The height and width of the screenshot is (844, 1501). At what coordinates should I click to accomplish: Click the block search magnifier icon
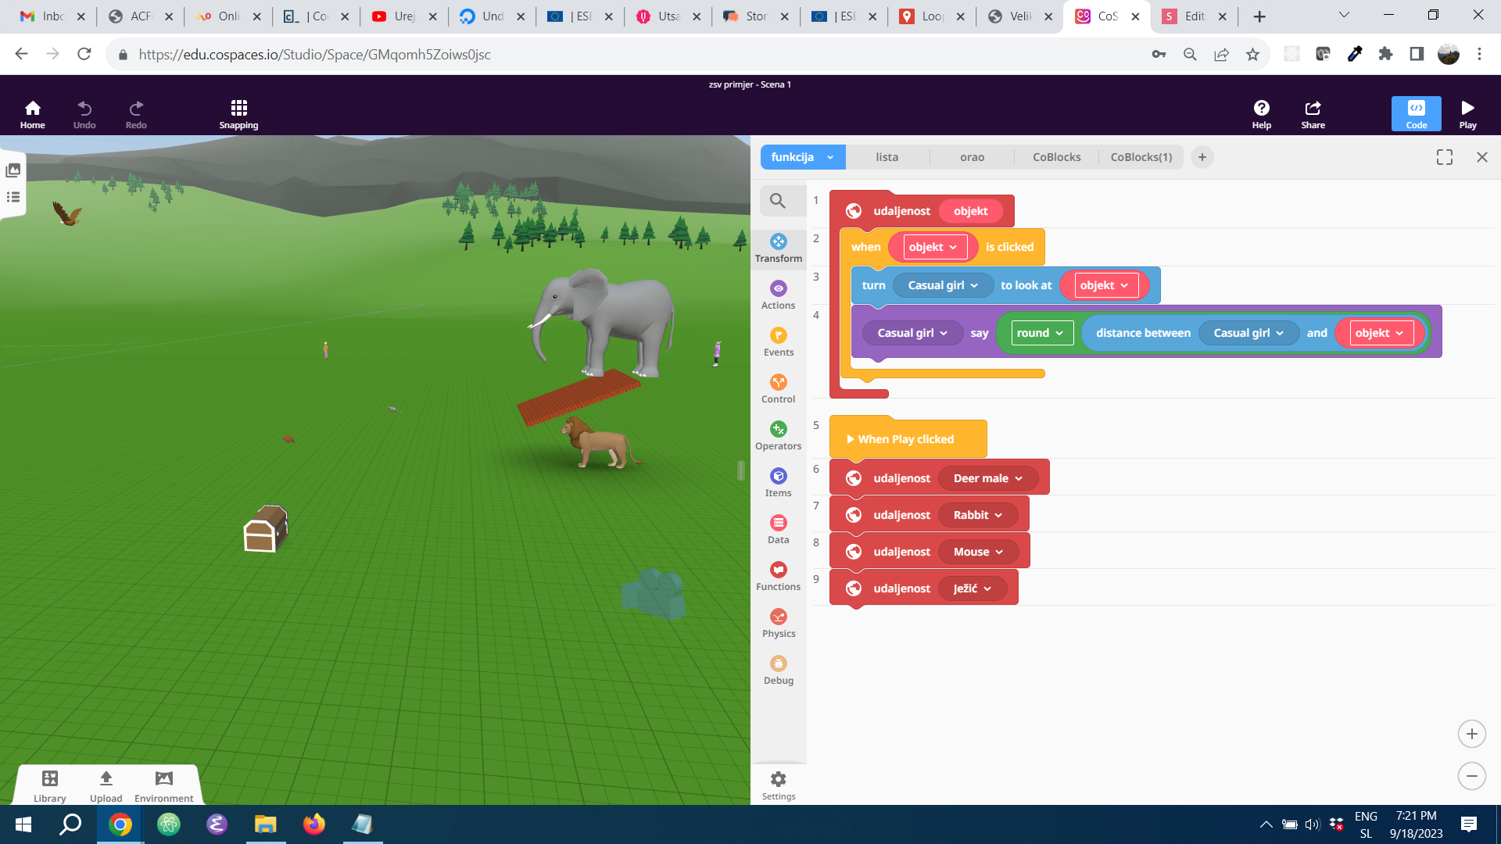(777, 201)
